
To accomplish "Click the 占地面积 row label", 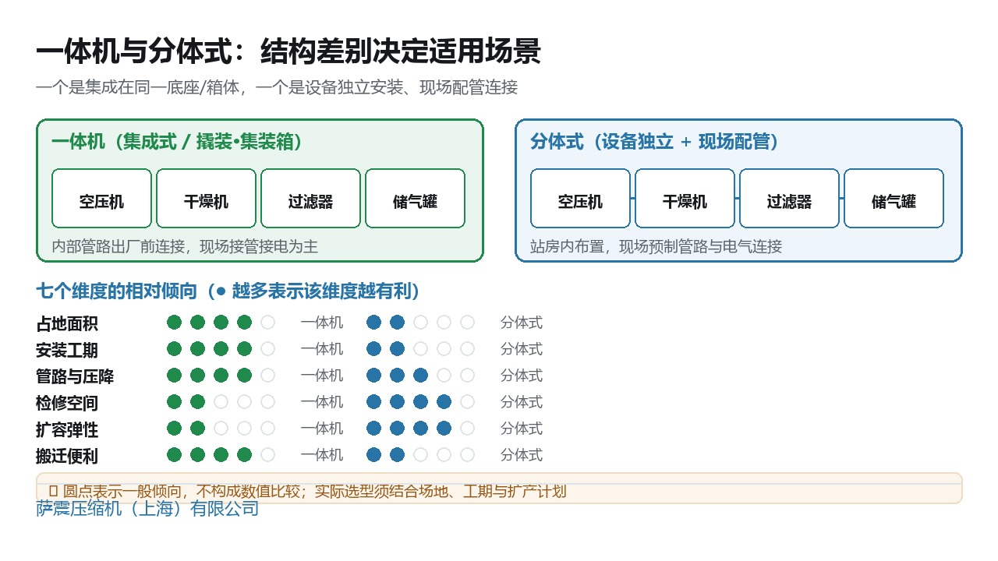I will coord(67,323).
